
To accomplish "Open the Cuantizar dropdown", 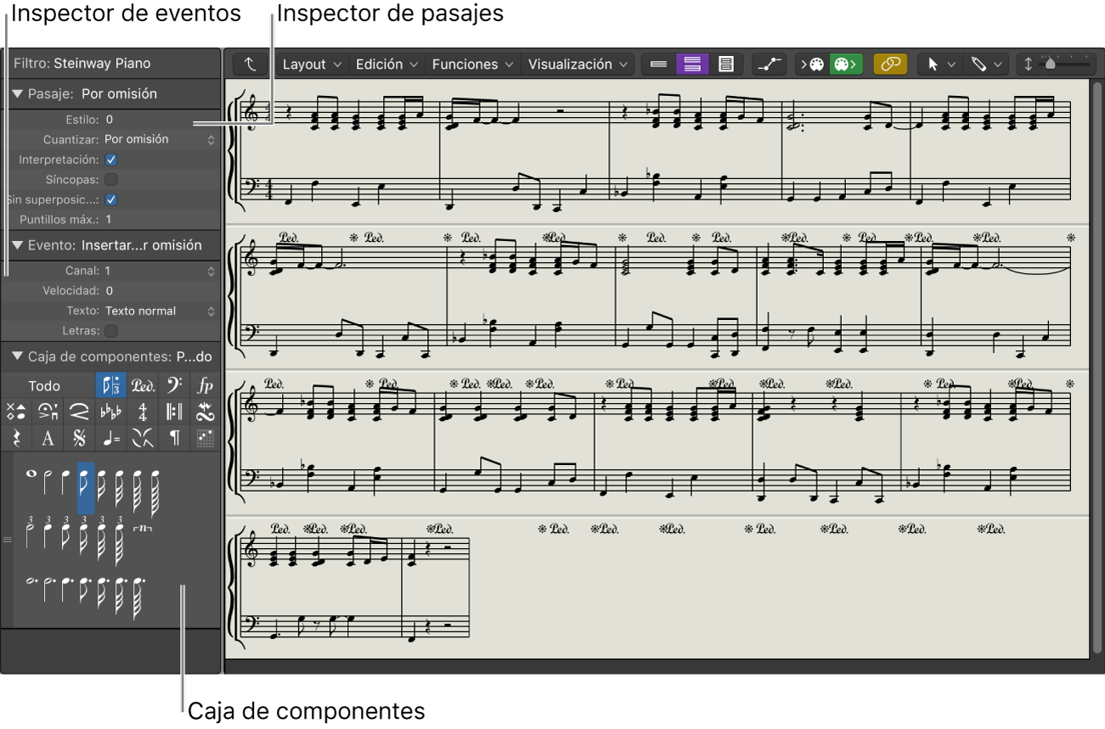I will click(x=157, y=139).
